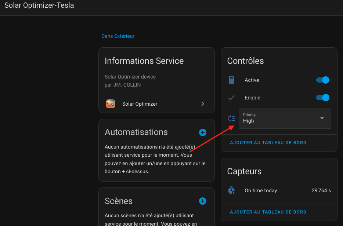Image resolution: width=343 pixels, height=226 pixels.
Task: Click the Solar Optimizer-Tesla page title
Action: tap(39, 5)
